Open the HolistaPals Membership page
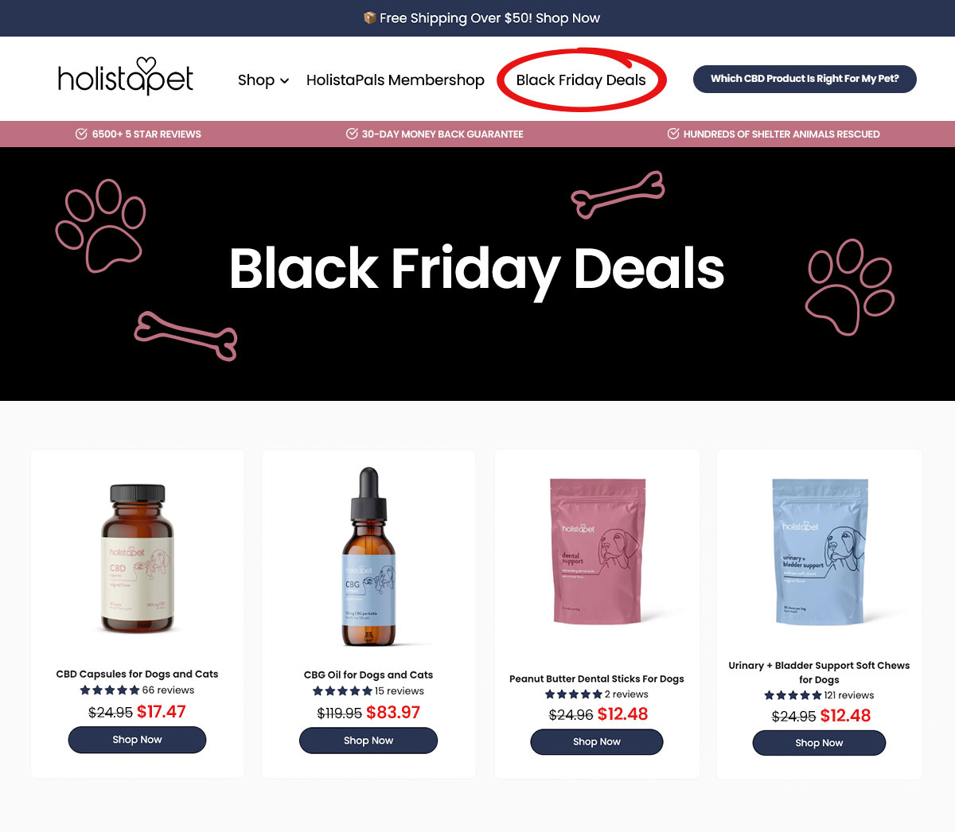Viewport: 955px width, 832px height. tap(396, 80)
